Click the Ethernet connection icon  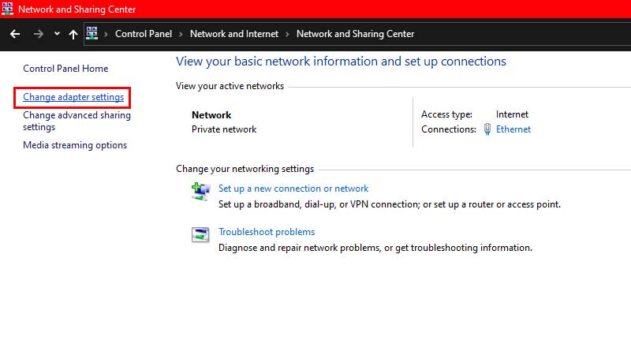[x=487, y=129]
